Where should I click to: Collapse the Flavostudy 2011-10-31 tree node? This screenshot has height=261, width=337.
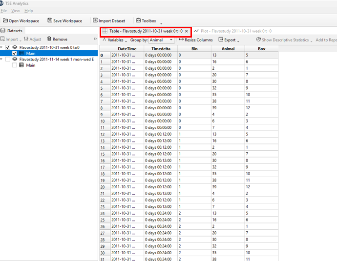[x=2, y=47]
